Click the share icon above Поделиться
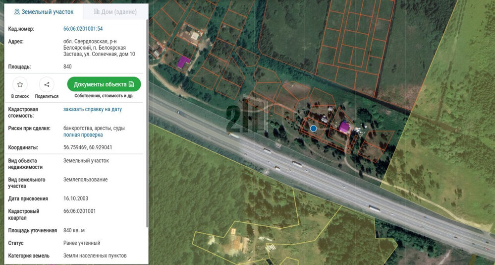 coord(47,84)
